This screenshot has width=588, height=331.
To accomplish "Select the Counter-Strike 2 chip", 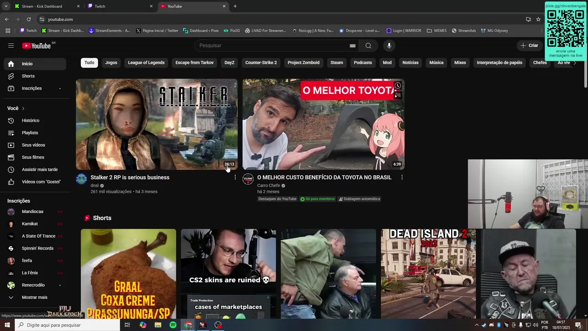I will [x=261, y=63].
